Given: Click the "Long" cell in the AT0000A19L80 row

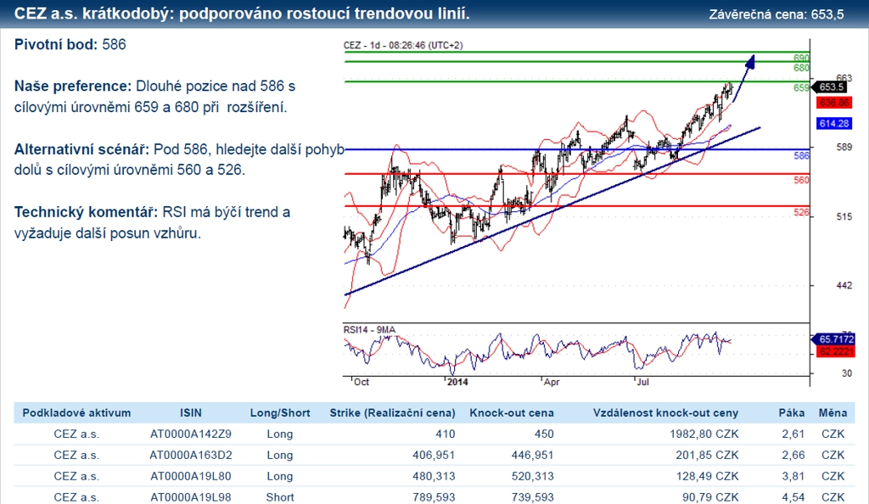Looking at the screenshot, I should [280, 476].
